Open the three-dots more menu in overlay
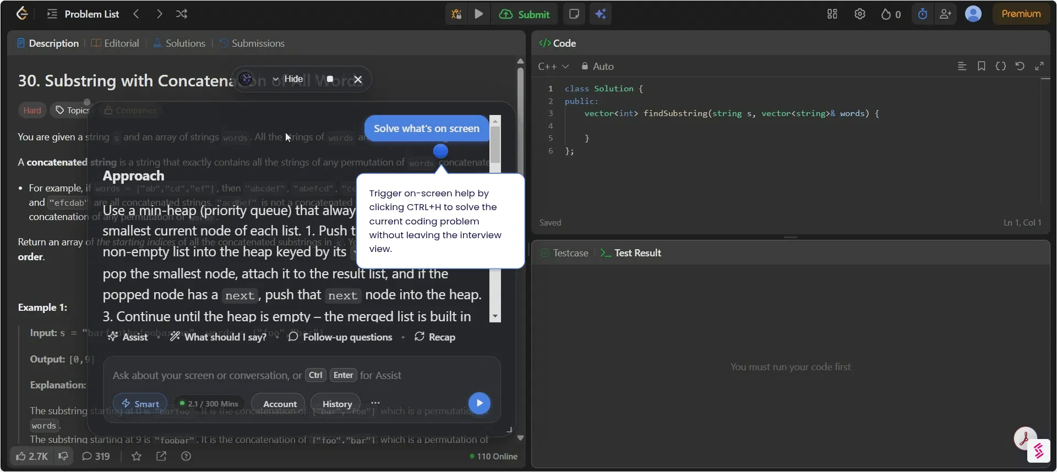Viewport: 1057px width, 472px height. pos(375,403)
